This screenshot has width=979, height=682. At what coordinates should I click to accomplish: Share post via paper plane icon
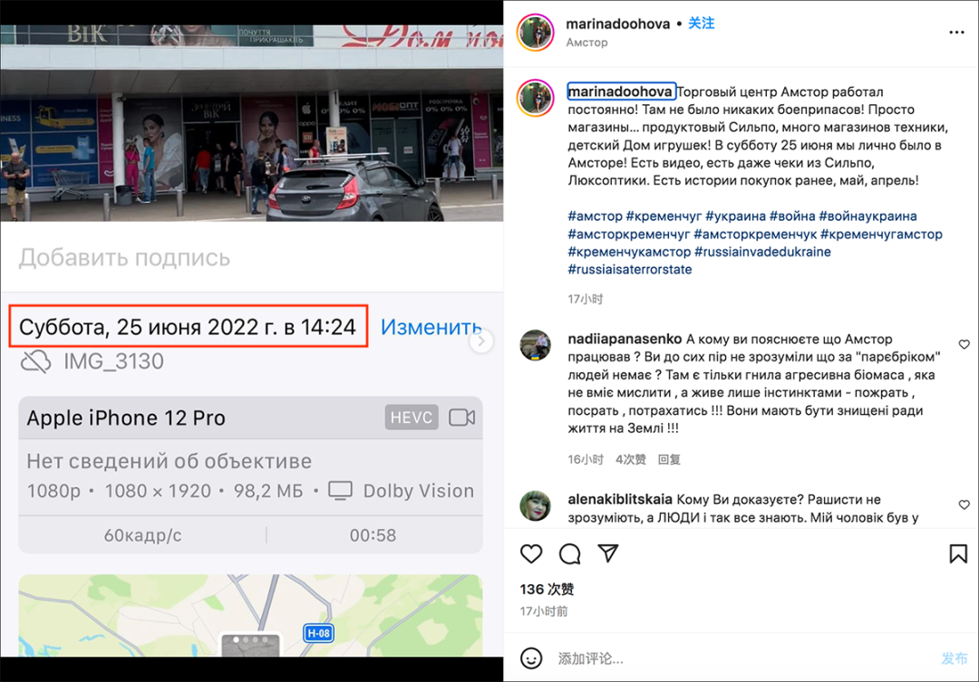click(608, 552)
